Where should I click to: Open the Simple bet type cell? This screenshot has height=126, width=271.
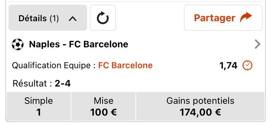pyautogui.click(x=39, y=106)
